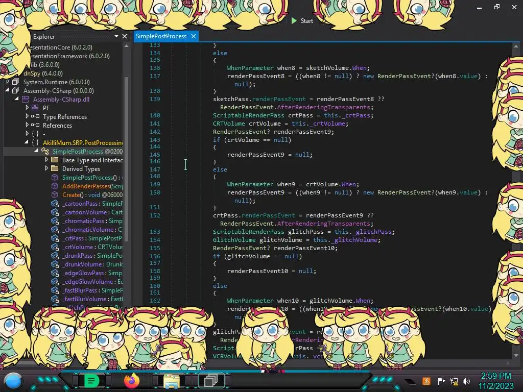Click the Assembly-CSharp.dll module icon
Screen dimensions: 523x392
coord(25,99)
